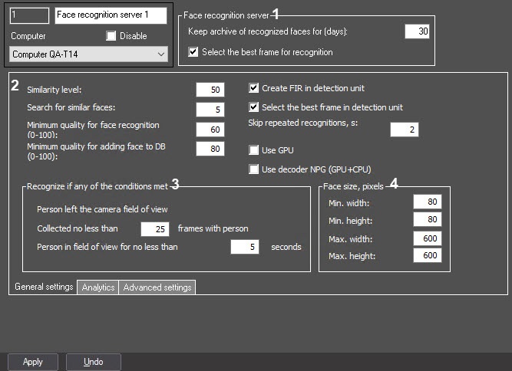The height and width of the screenshot is (371, 512).
Task: Focus the Search for similar faces field
Action: (210, 110)
